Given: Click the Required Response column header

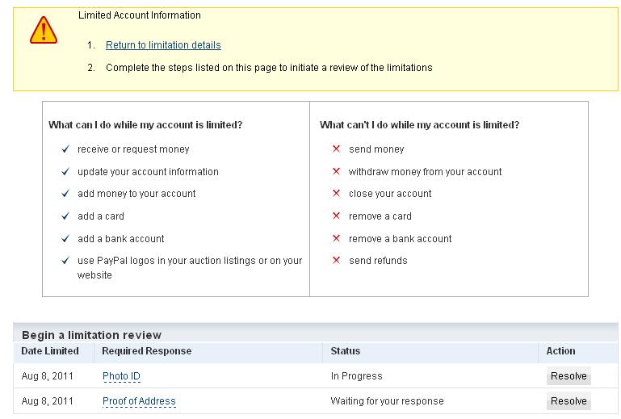Looking at the screenshot, I should coord(146,351).
